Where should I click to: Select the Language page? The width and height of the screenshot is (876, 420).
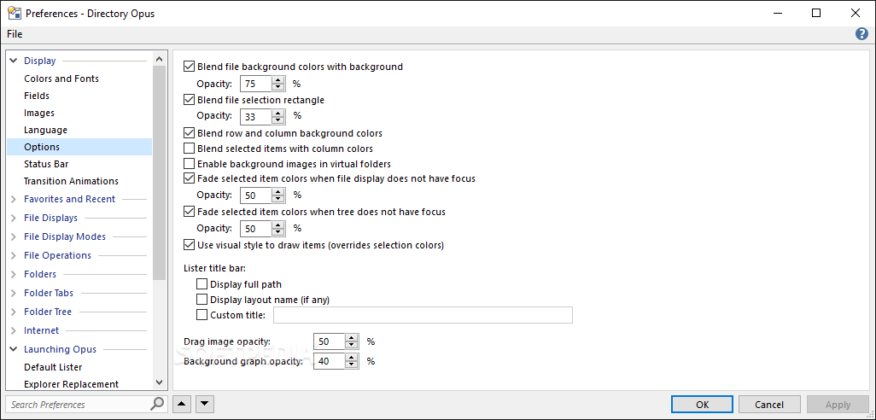coord(46,130)
